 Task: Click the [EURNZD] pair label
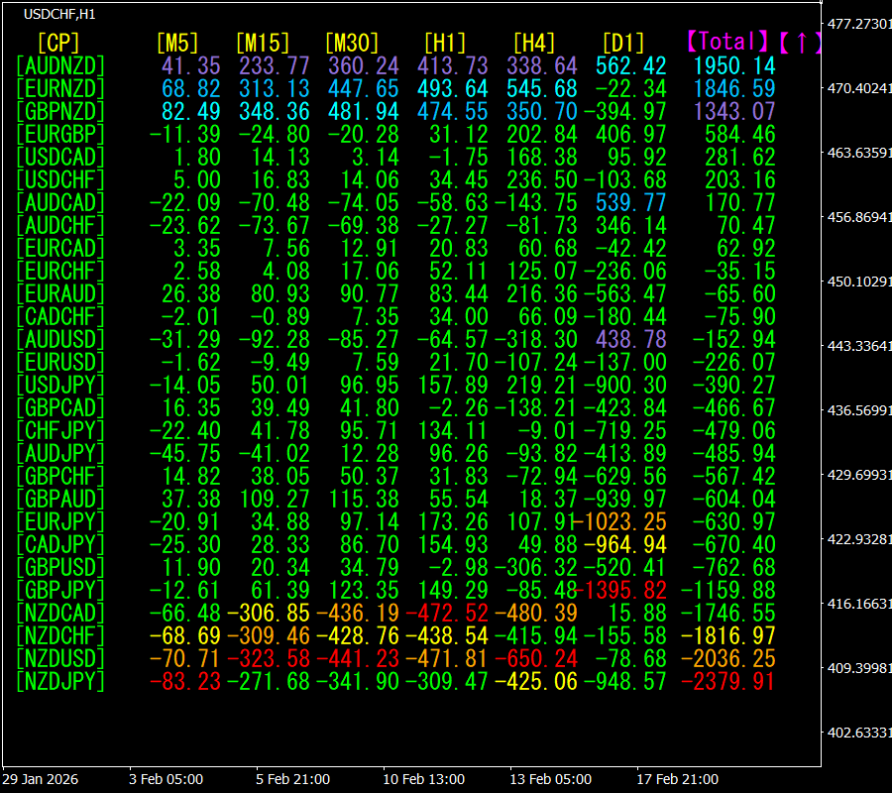(60, 89)
